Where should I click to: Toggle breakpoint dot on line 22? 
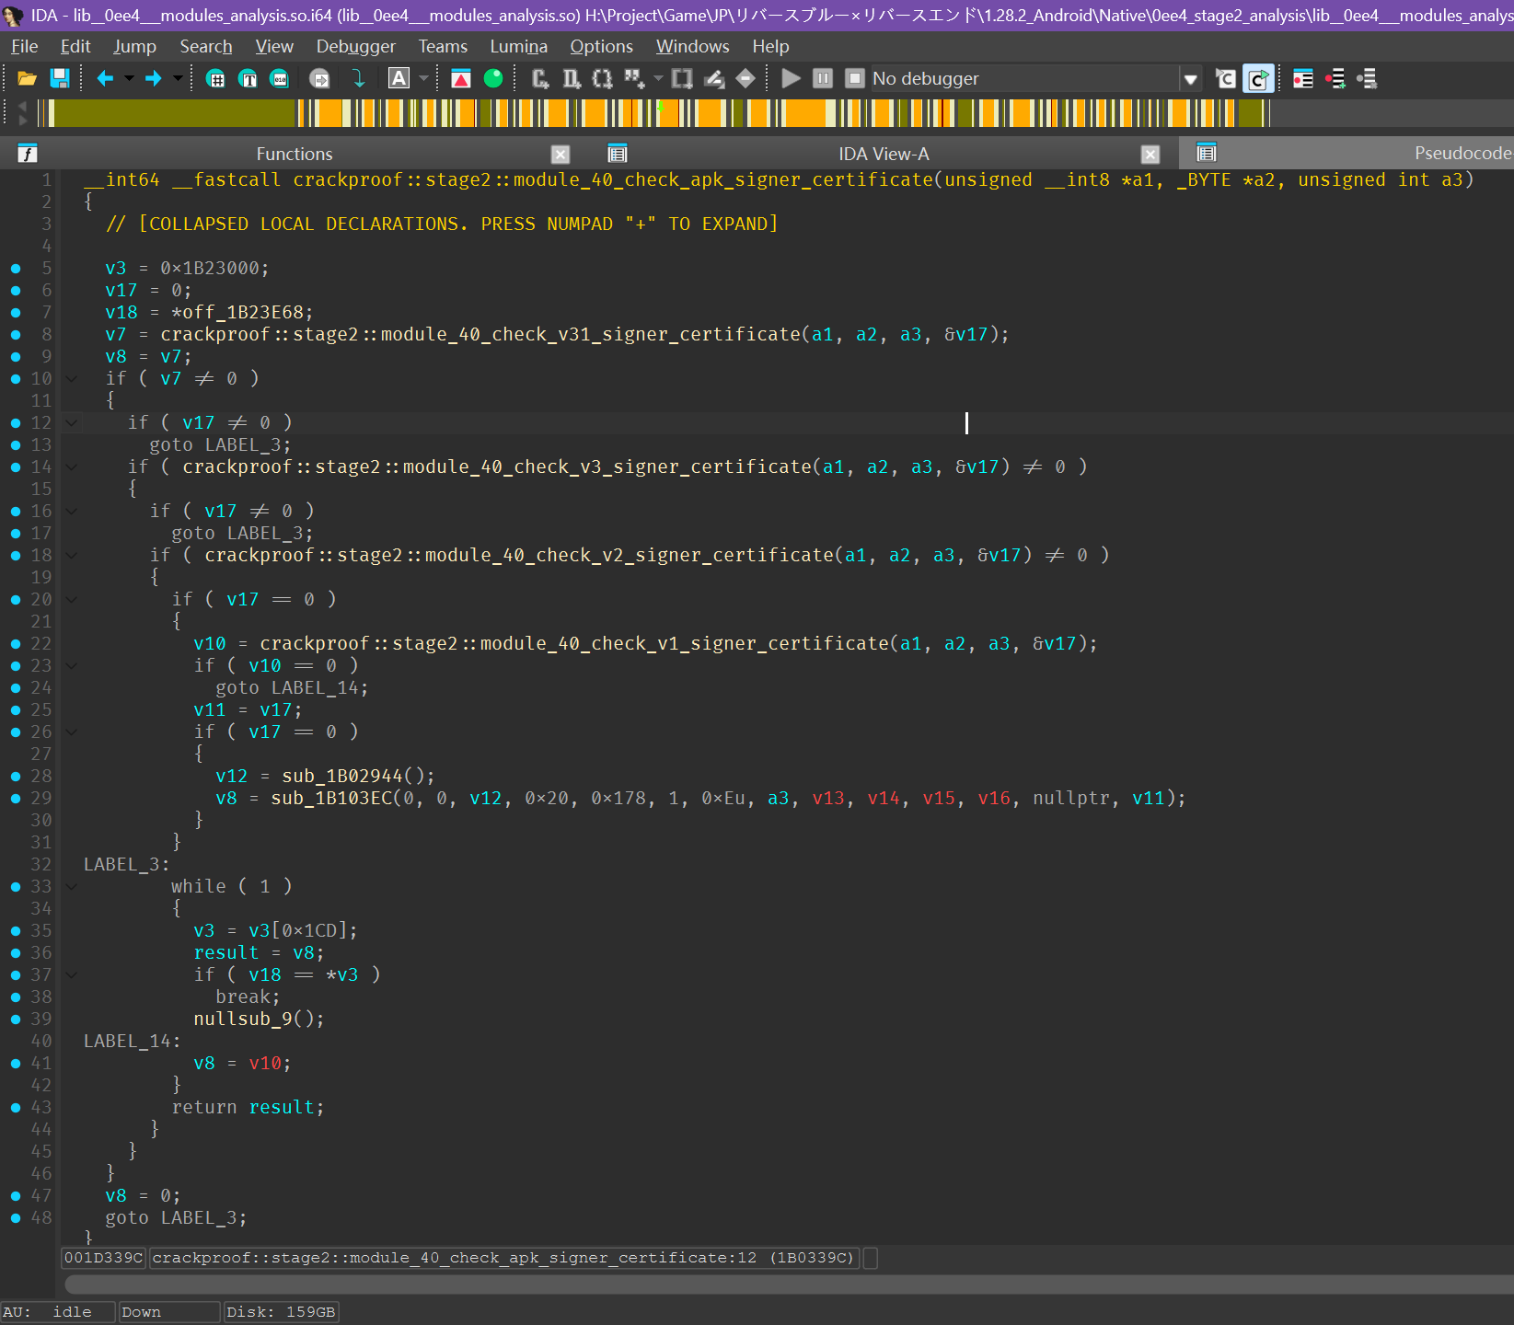click(16, 644)
